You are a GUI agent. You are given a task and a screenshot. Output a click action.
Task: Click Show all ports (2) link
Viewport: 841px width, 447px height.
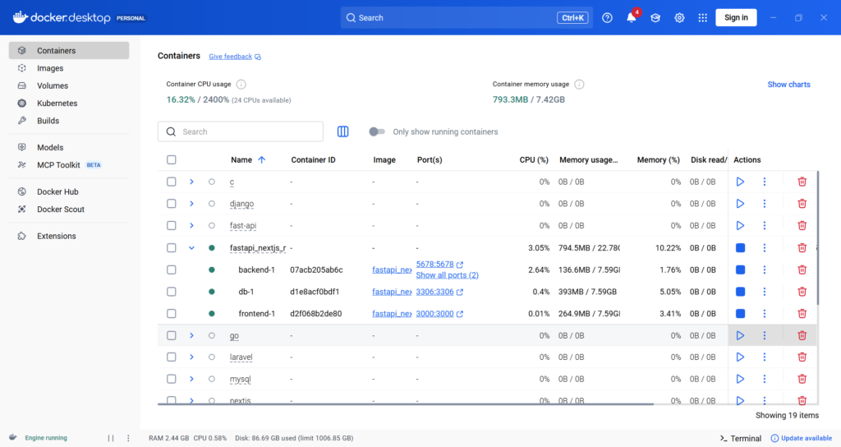coord(448,275)
